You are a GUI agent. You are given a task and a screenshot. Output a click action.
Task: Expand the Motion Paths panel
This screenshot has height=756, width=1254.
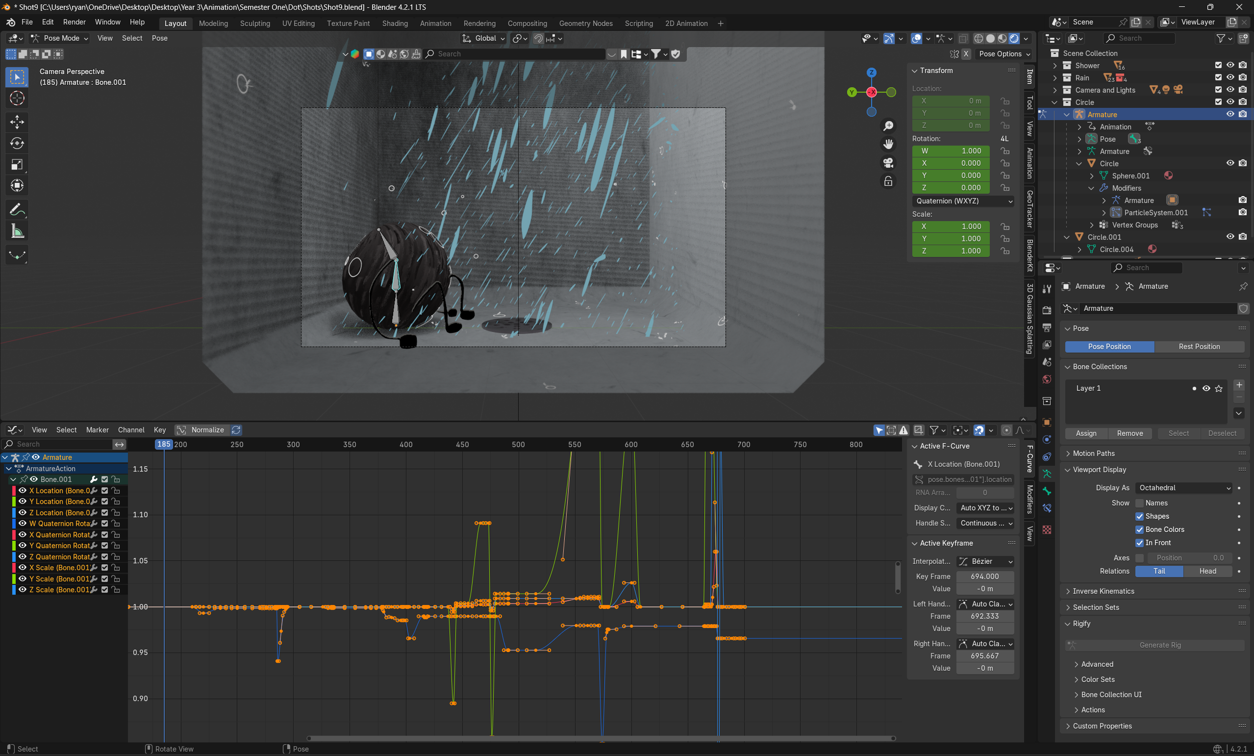pyautogui.click(x=1093, y=453)
